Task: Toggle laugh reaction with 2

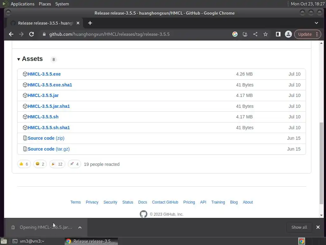Action: 40,164
